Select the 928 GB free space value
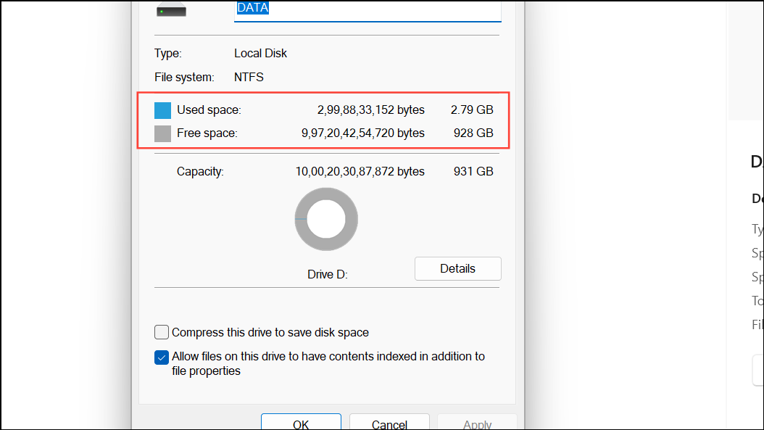 point(473,133)
